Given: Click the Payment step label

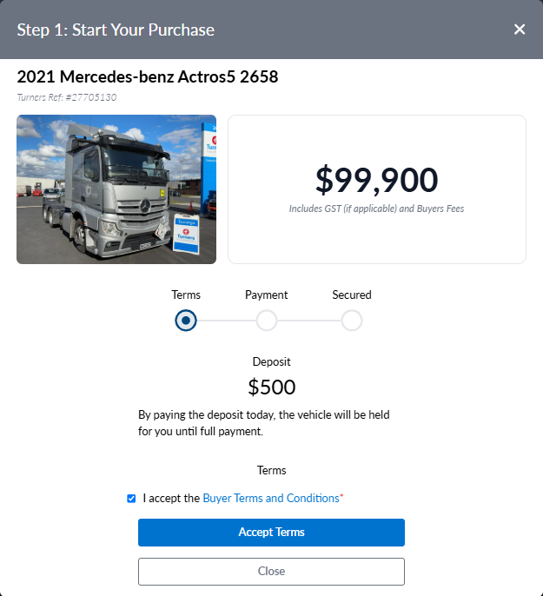Looking at the screenshot, I should pyautogui.click(x=267, y=295).
